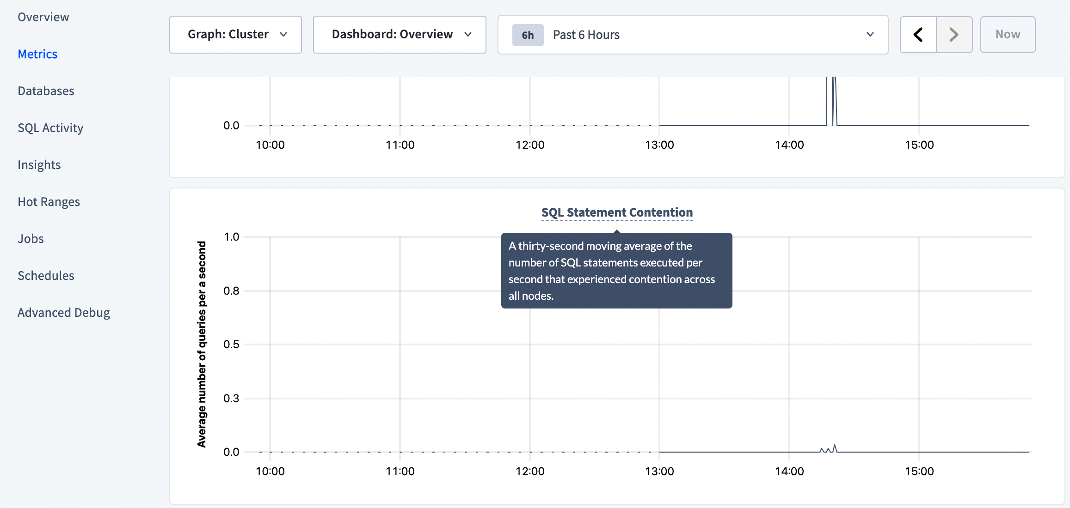Open the Dashboard: Overview dropdown

[x=399, y=34]
